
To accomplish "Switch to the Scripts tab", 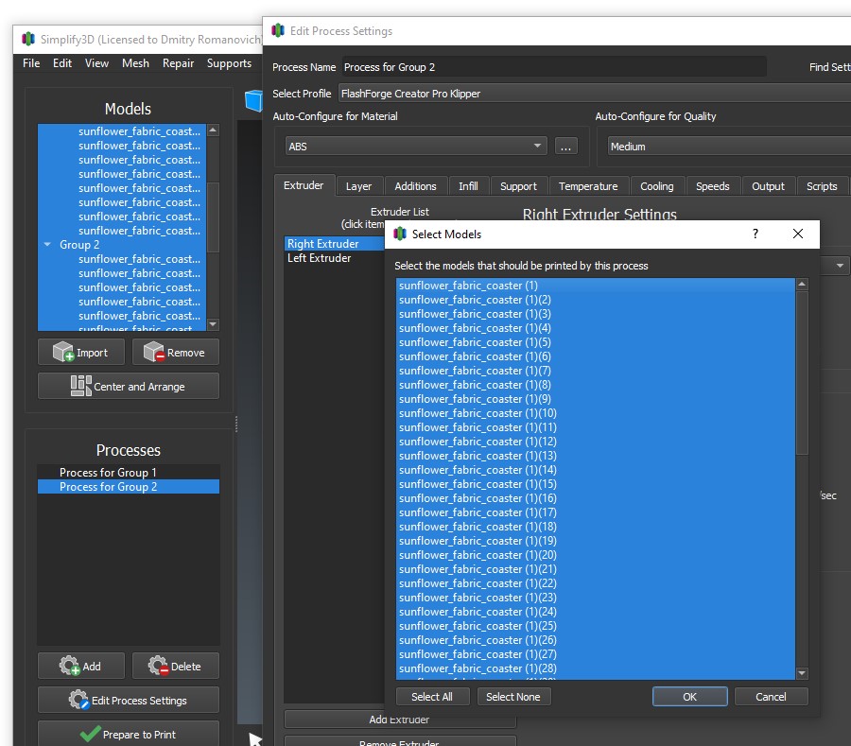I will click(822, 186).
